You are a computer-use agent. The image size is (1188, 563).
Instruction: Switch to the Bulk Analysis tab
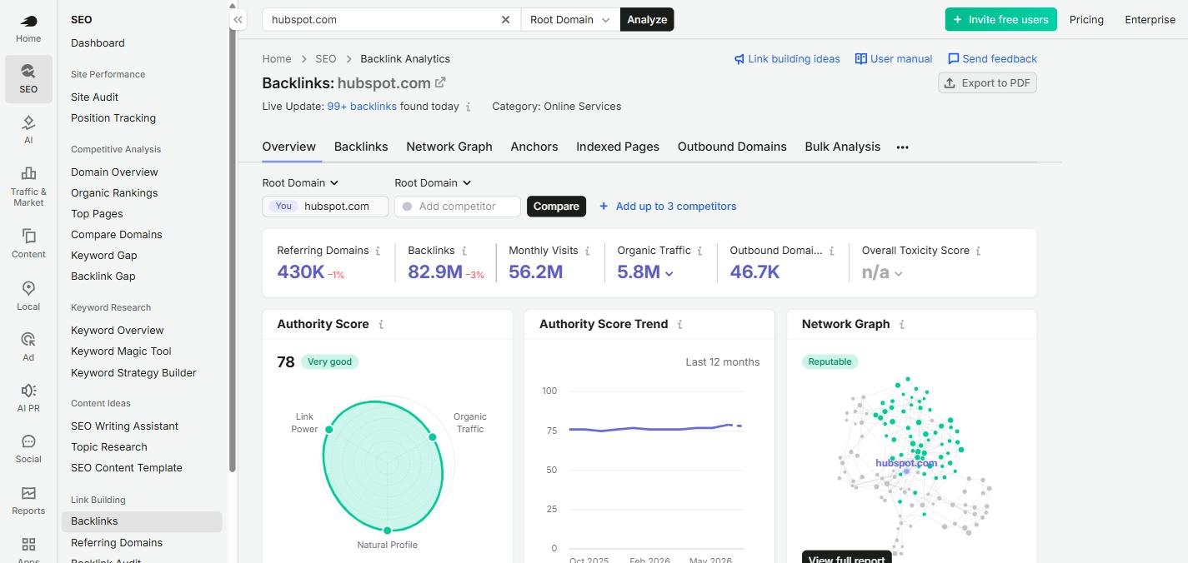pyautogui.click(x=842, y=147)
